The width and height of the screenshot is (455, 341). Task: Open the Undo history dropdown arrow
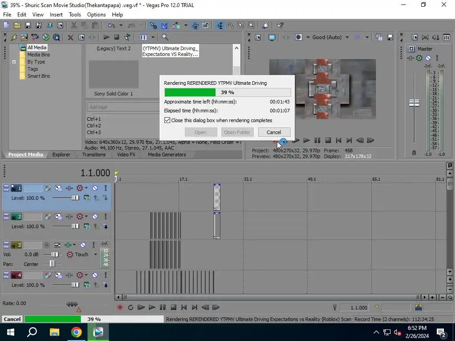(121, 25)
